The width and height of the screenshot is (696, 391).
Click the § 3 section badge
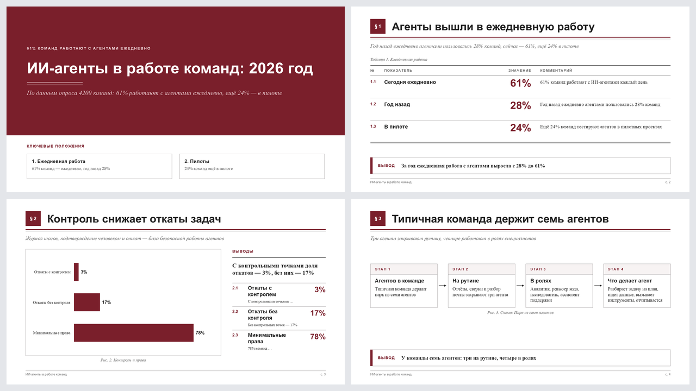[x=378, y=219]
